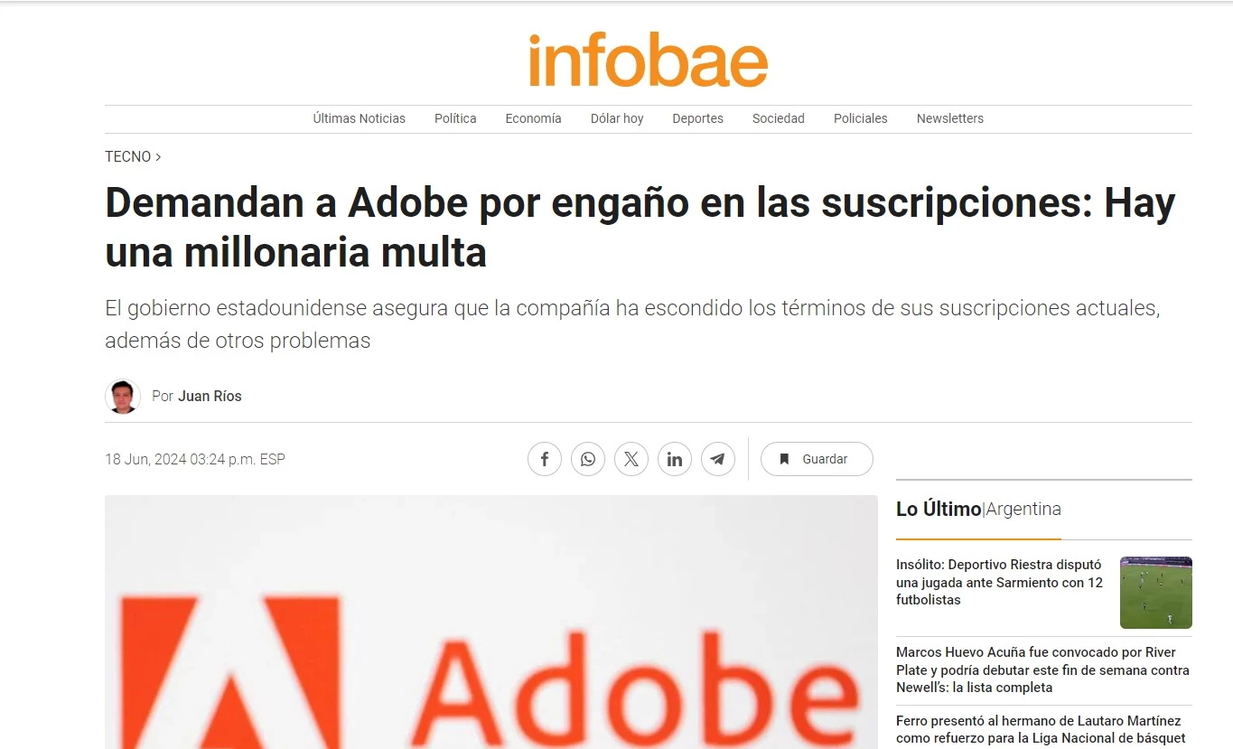Select Dólar hoy menu item

pos(617,118)
